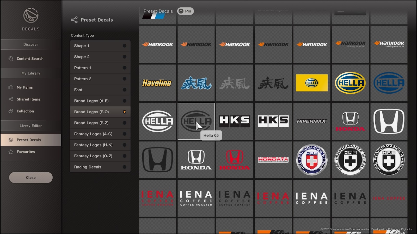Image resolution: width=417 pixels, height=234 pixels.
Task: Select the white oval Hella logo
Action: pos(157,121)
